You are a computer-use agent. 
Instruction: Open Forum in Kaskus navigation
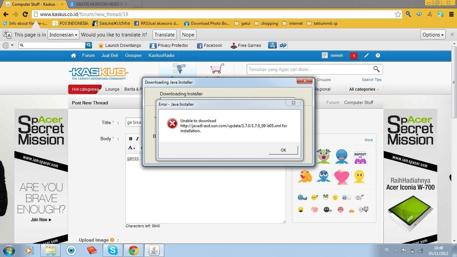pyautogui.click(x=89, y=55)
